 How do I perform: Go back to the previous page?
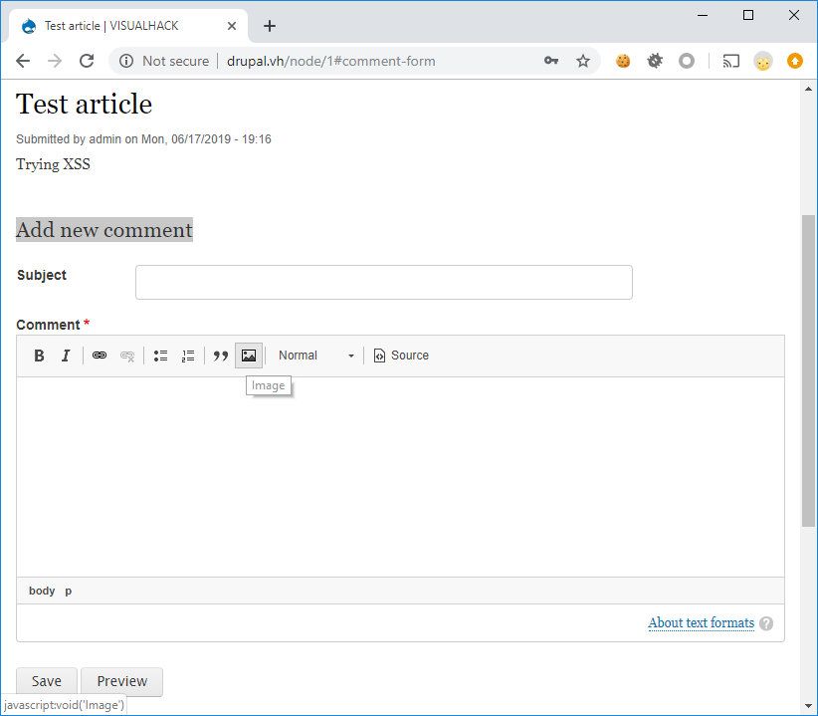click(23, 61)
